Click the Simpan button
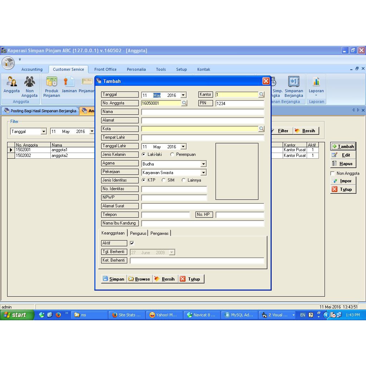 pos(114,279)
